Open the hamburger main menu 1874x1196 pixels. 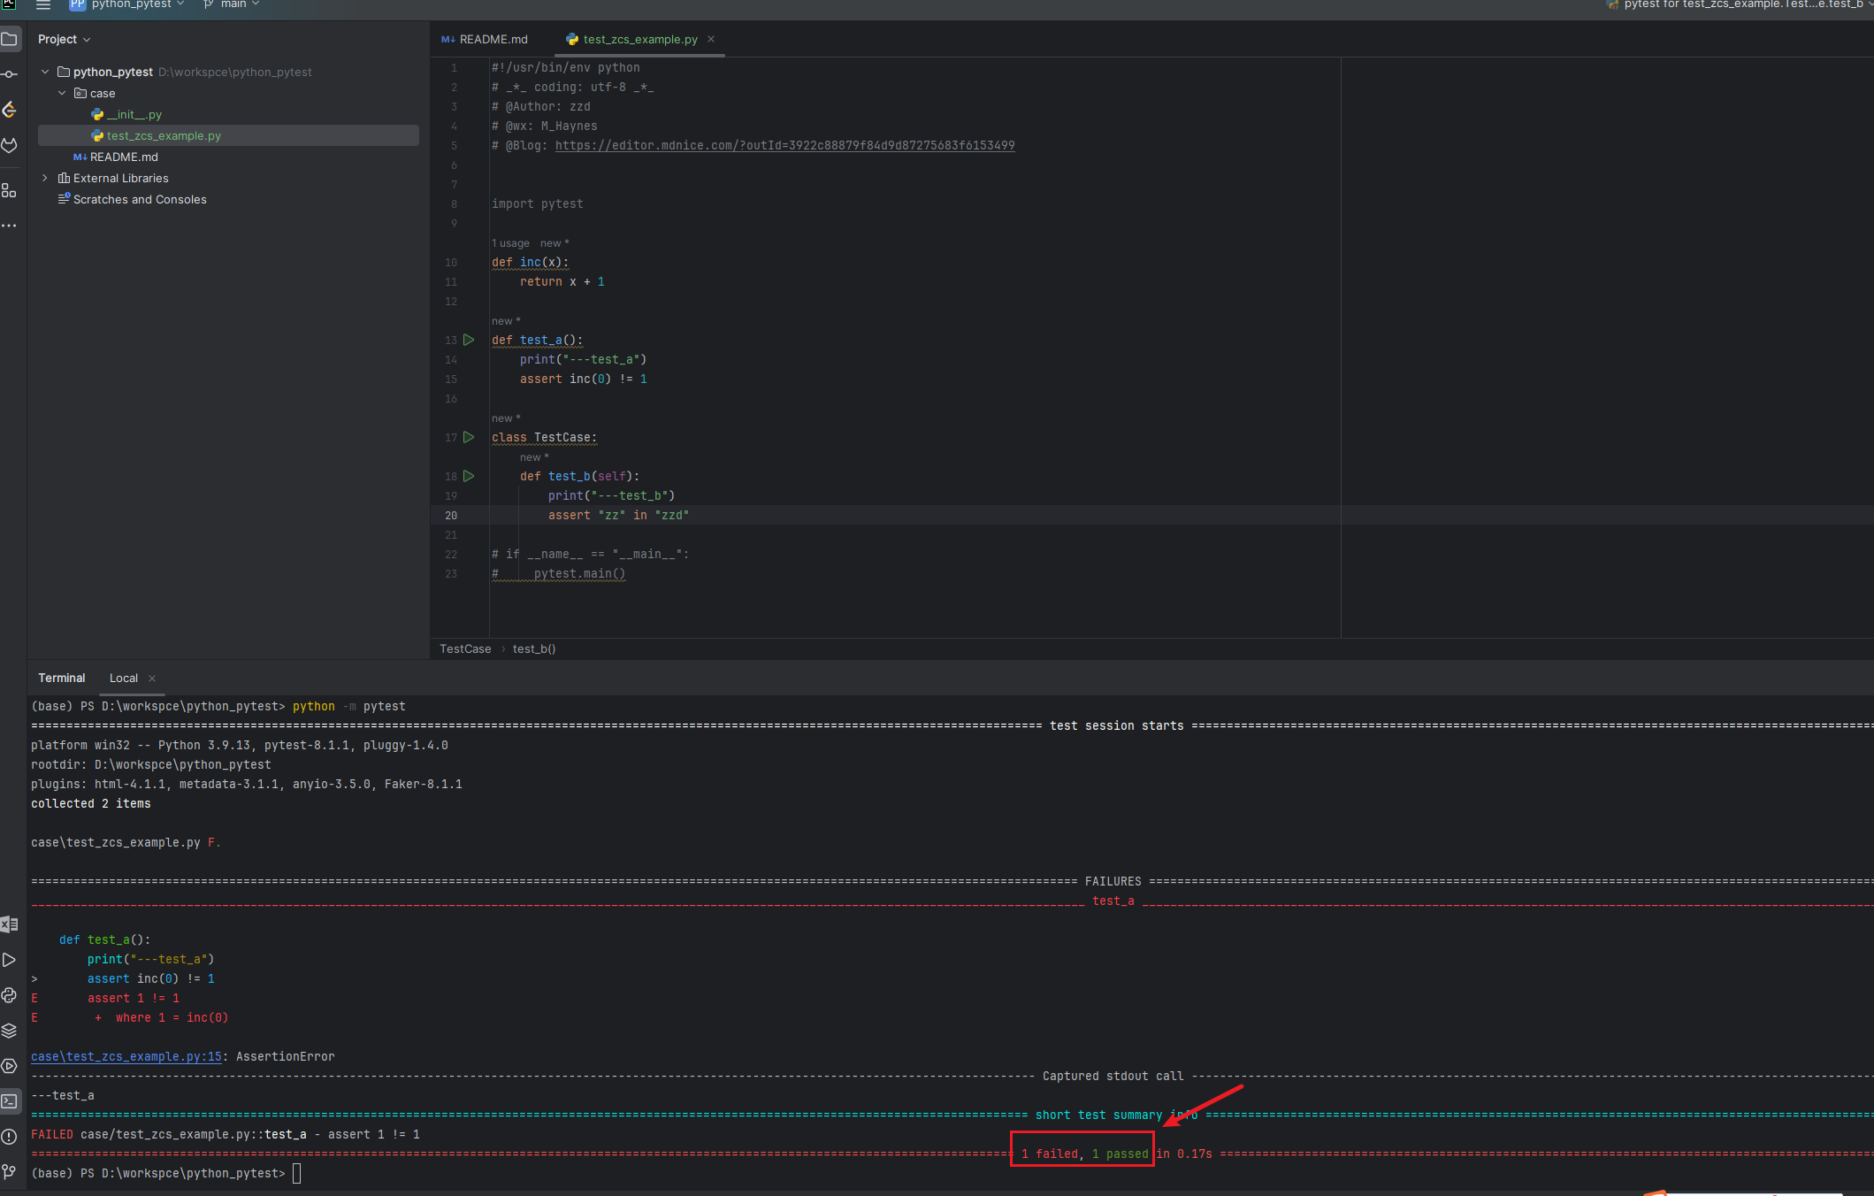pyautogui.click(x=42, y=4)
